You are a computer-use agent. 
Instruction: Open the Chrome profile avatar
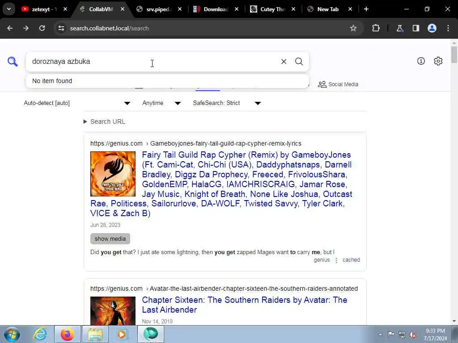(432, 28)
